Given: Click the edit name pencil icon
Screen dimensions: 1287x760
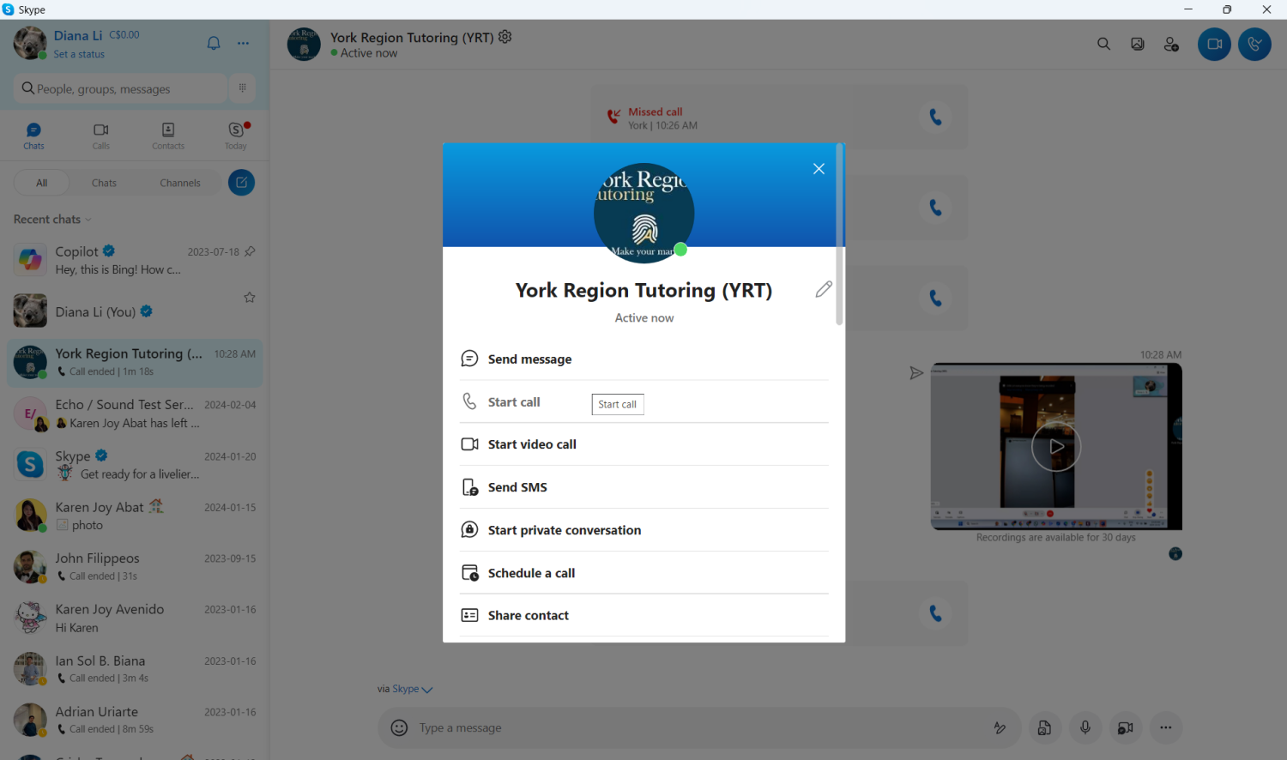Looking at the screenshot, I should point(824,289).
